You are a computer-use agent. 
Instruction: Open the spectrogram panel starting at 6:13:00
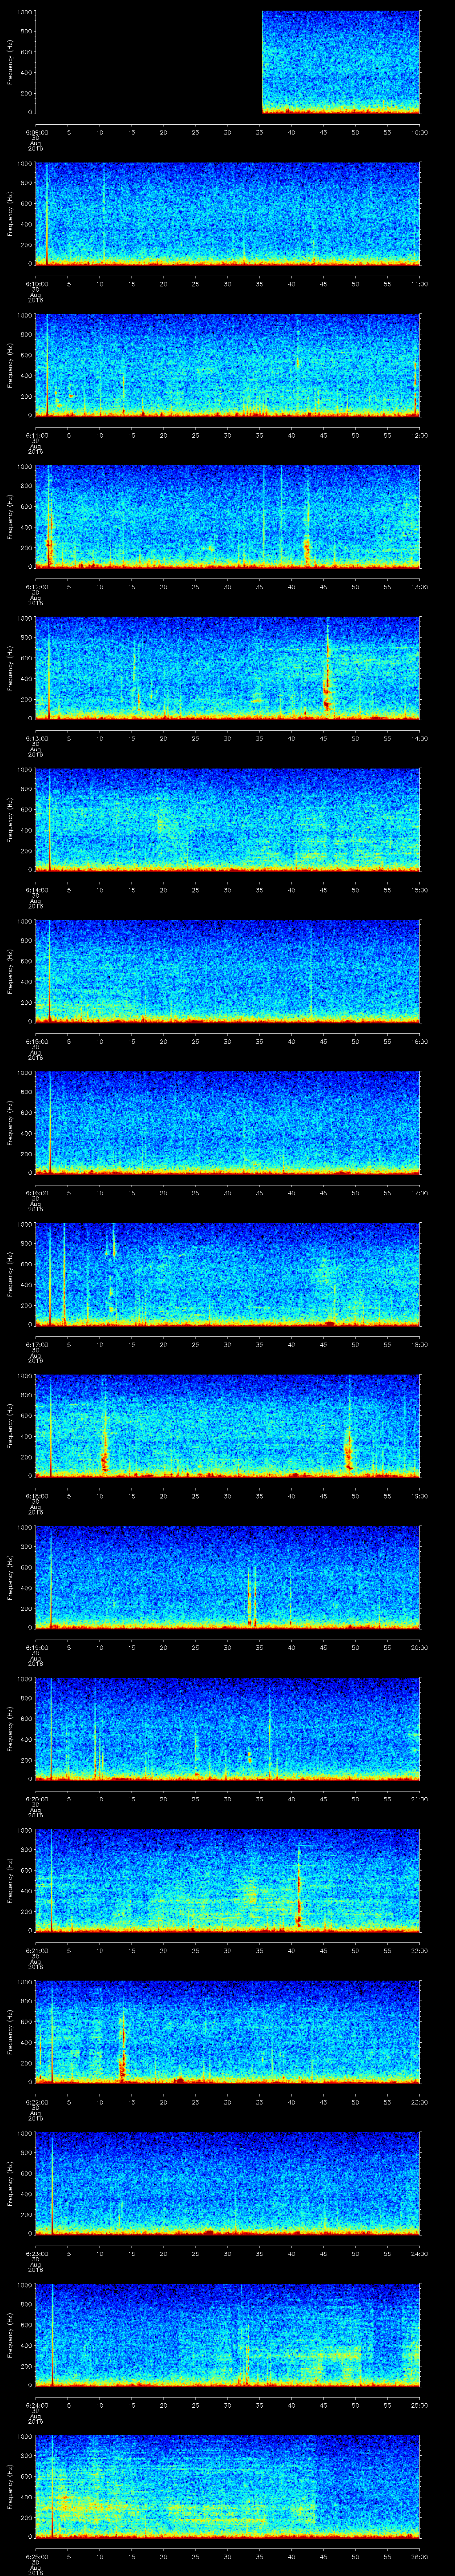pyautogui.click(x=228, y=668)
